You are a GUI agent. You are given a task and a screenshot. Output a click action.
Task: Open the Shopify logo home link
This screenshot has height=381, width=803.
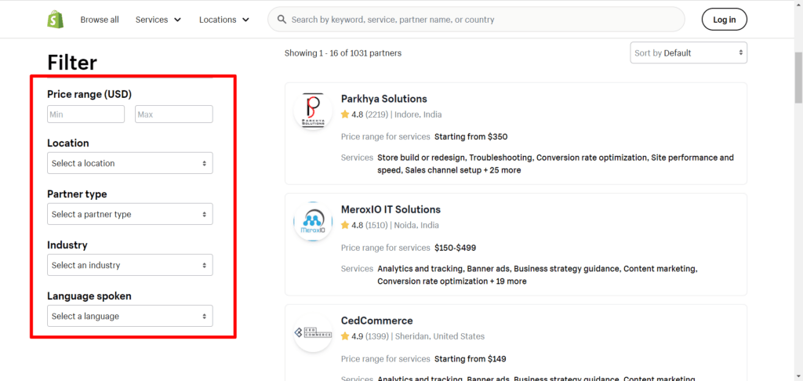coord(56,20)
